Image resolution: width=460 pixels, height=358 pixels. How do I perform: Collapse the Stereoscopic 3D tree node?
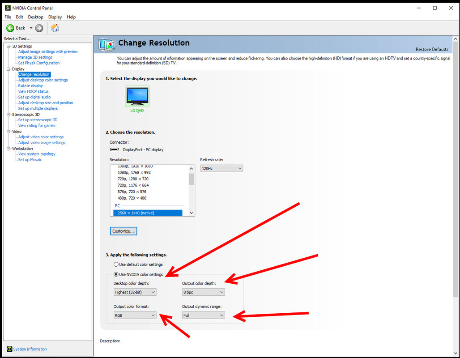9,115
